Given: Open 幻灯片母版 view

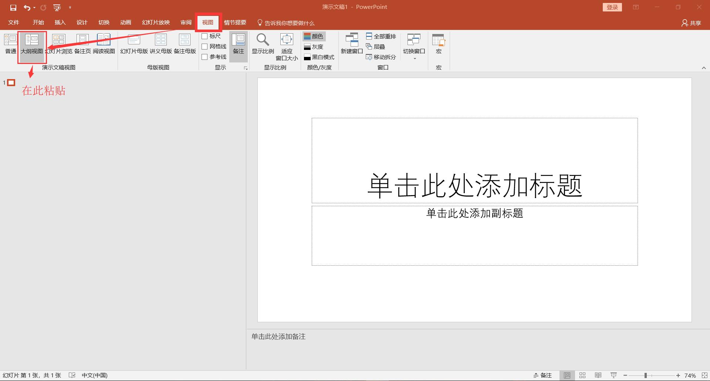Looking at the screenshot, I should 133,44.
